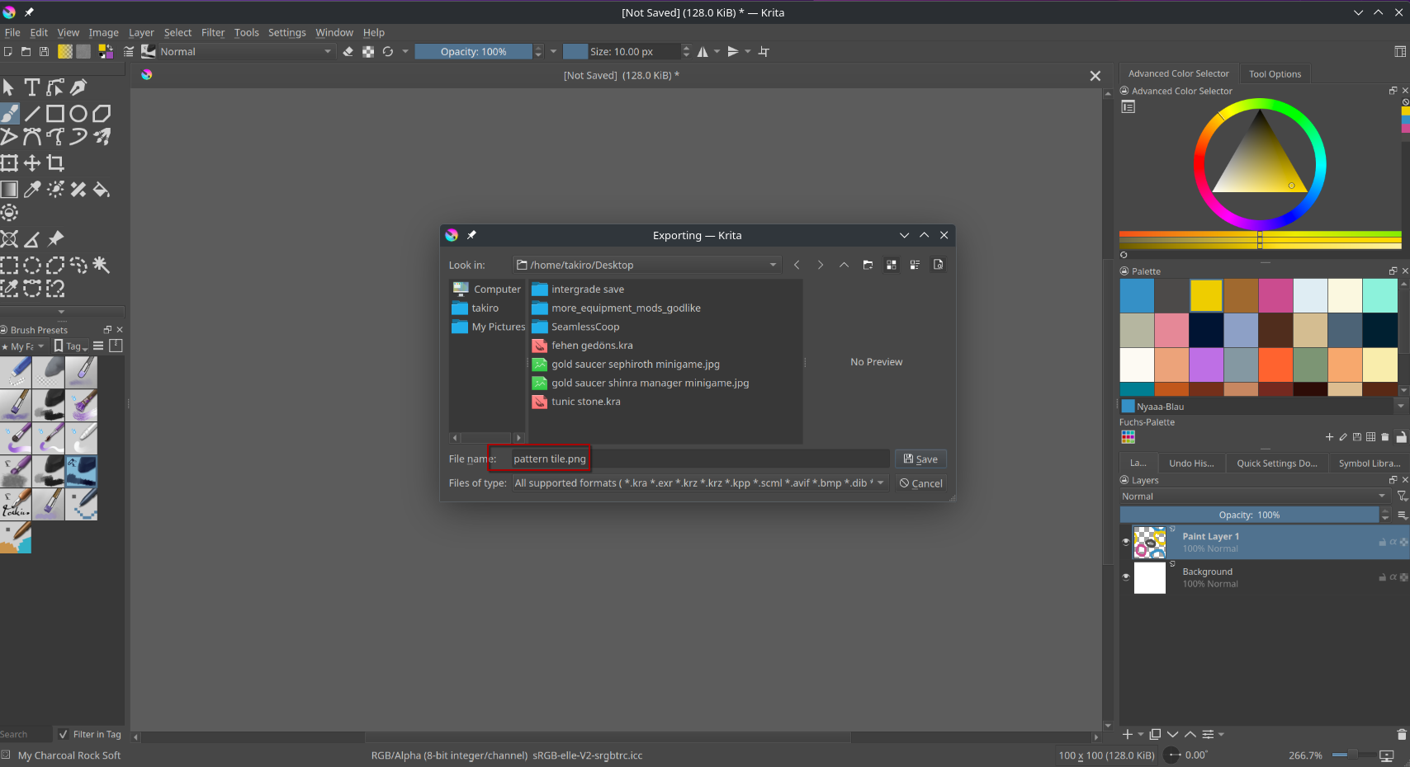Switch to the Tool Options tab

[1275, 74]
